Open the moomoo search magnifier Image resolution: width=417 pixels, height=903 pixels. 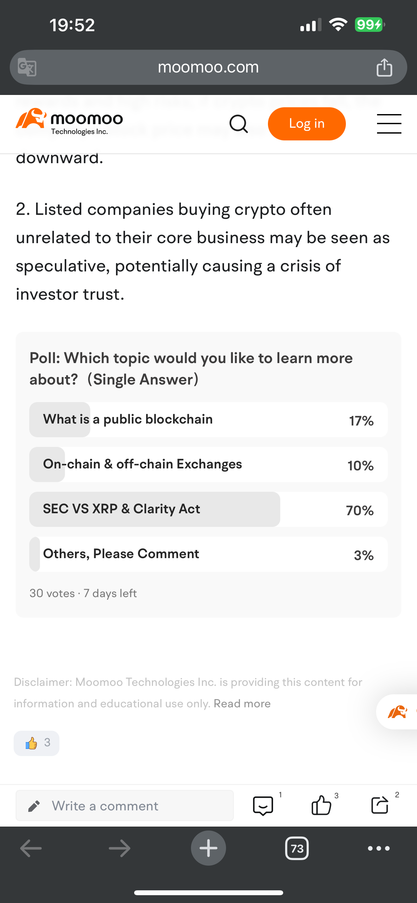click(238, 124)
